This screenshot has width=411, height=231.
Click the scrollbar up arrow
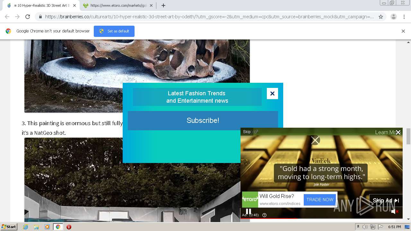(x=408, y=42)
